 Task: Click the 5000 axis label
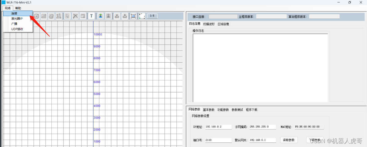point(97,94)
